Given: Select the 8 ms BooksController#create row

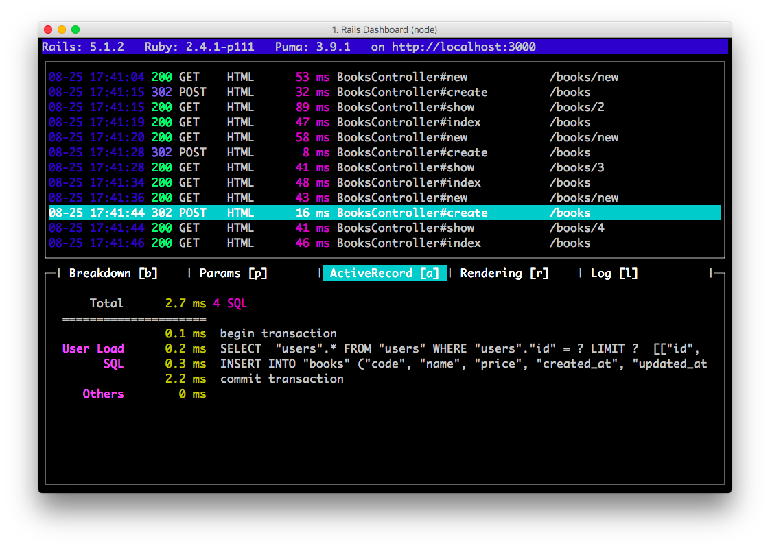Looking at the screenshot, I should pyautogui.click(x=384, y=152).
